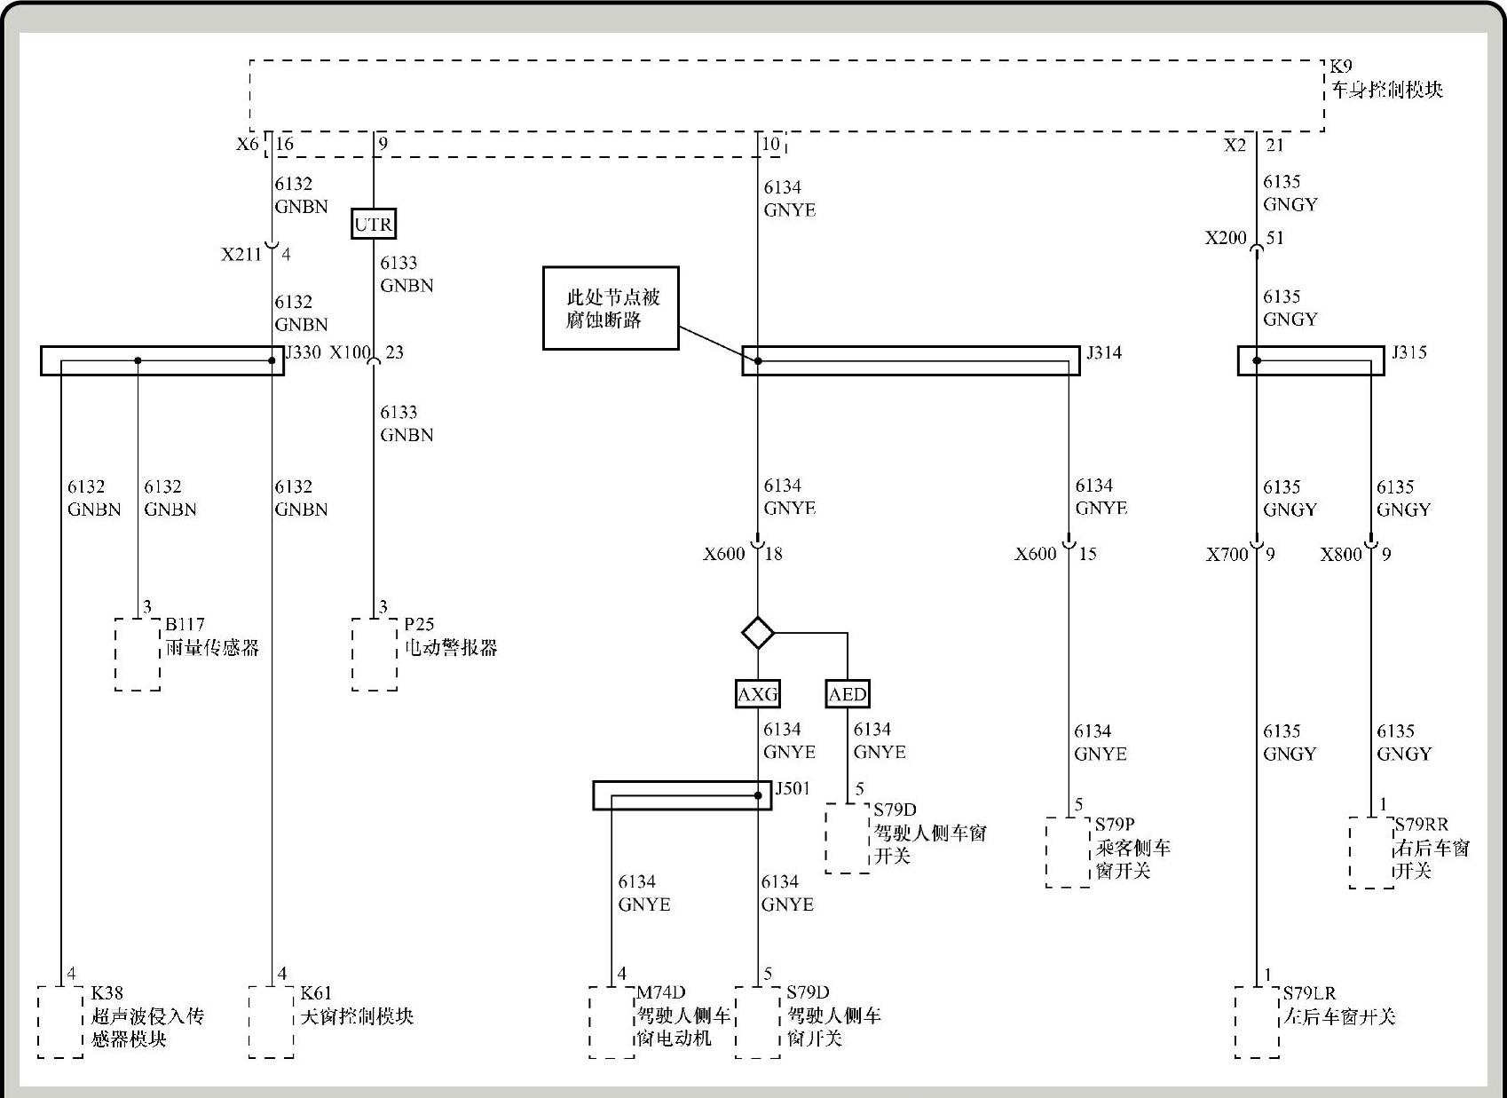1507x1098 pixels.
Task: Click the P25 dashed component box
Action: 375,654
